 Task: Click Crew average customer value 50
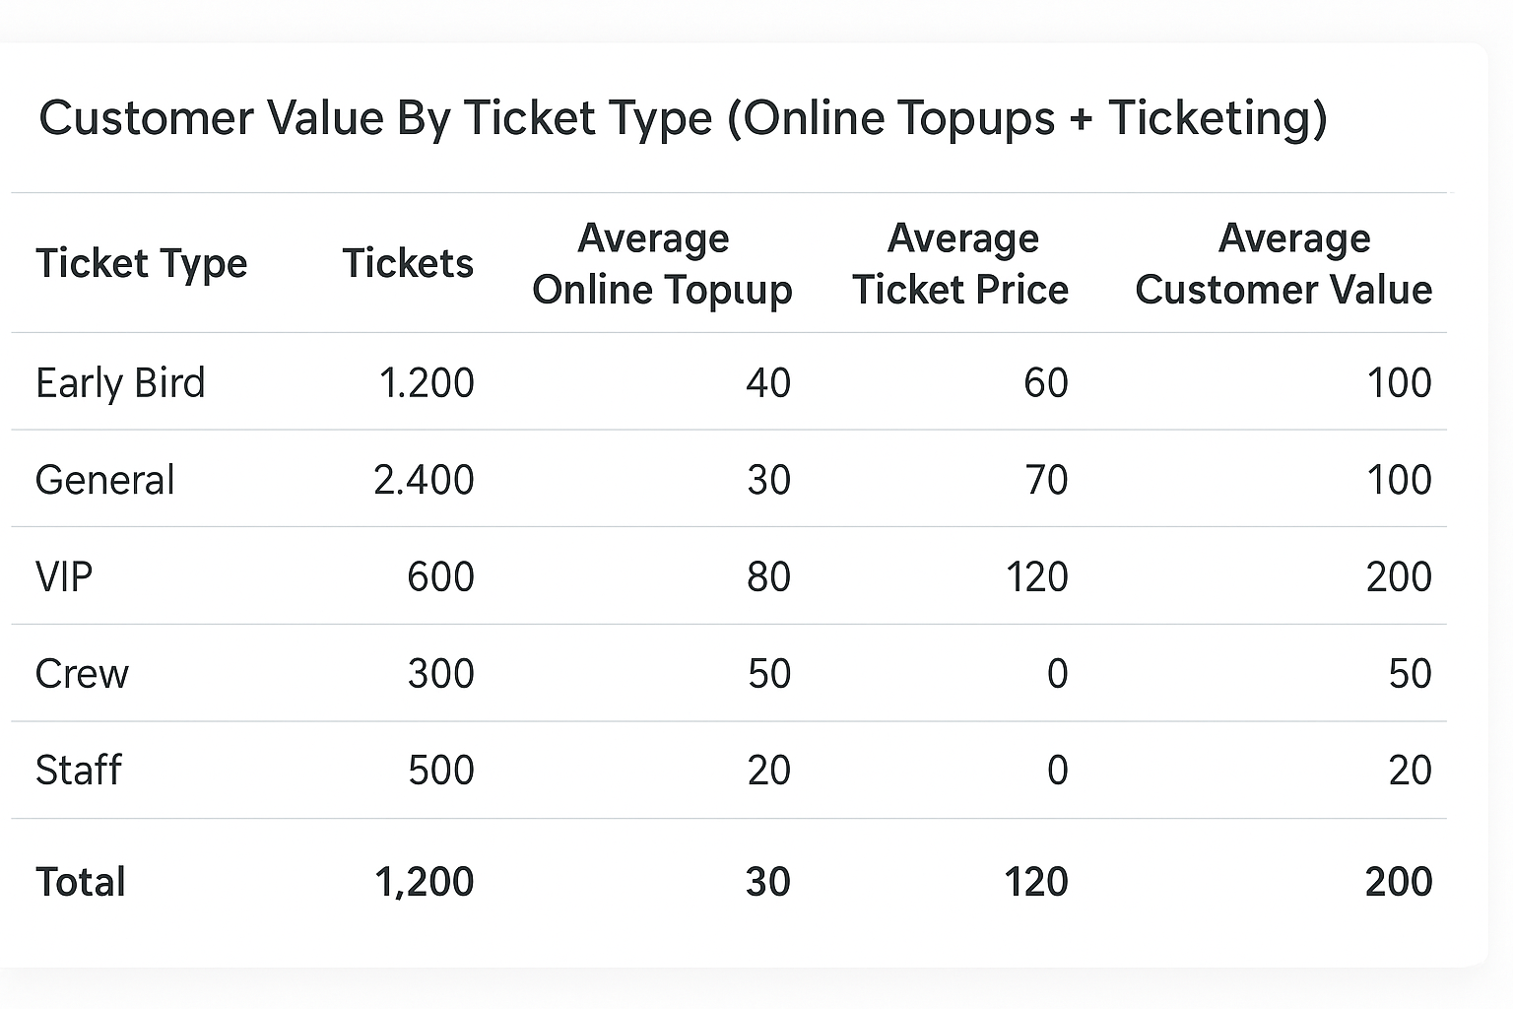click(1410, 674)
